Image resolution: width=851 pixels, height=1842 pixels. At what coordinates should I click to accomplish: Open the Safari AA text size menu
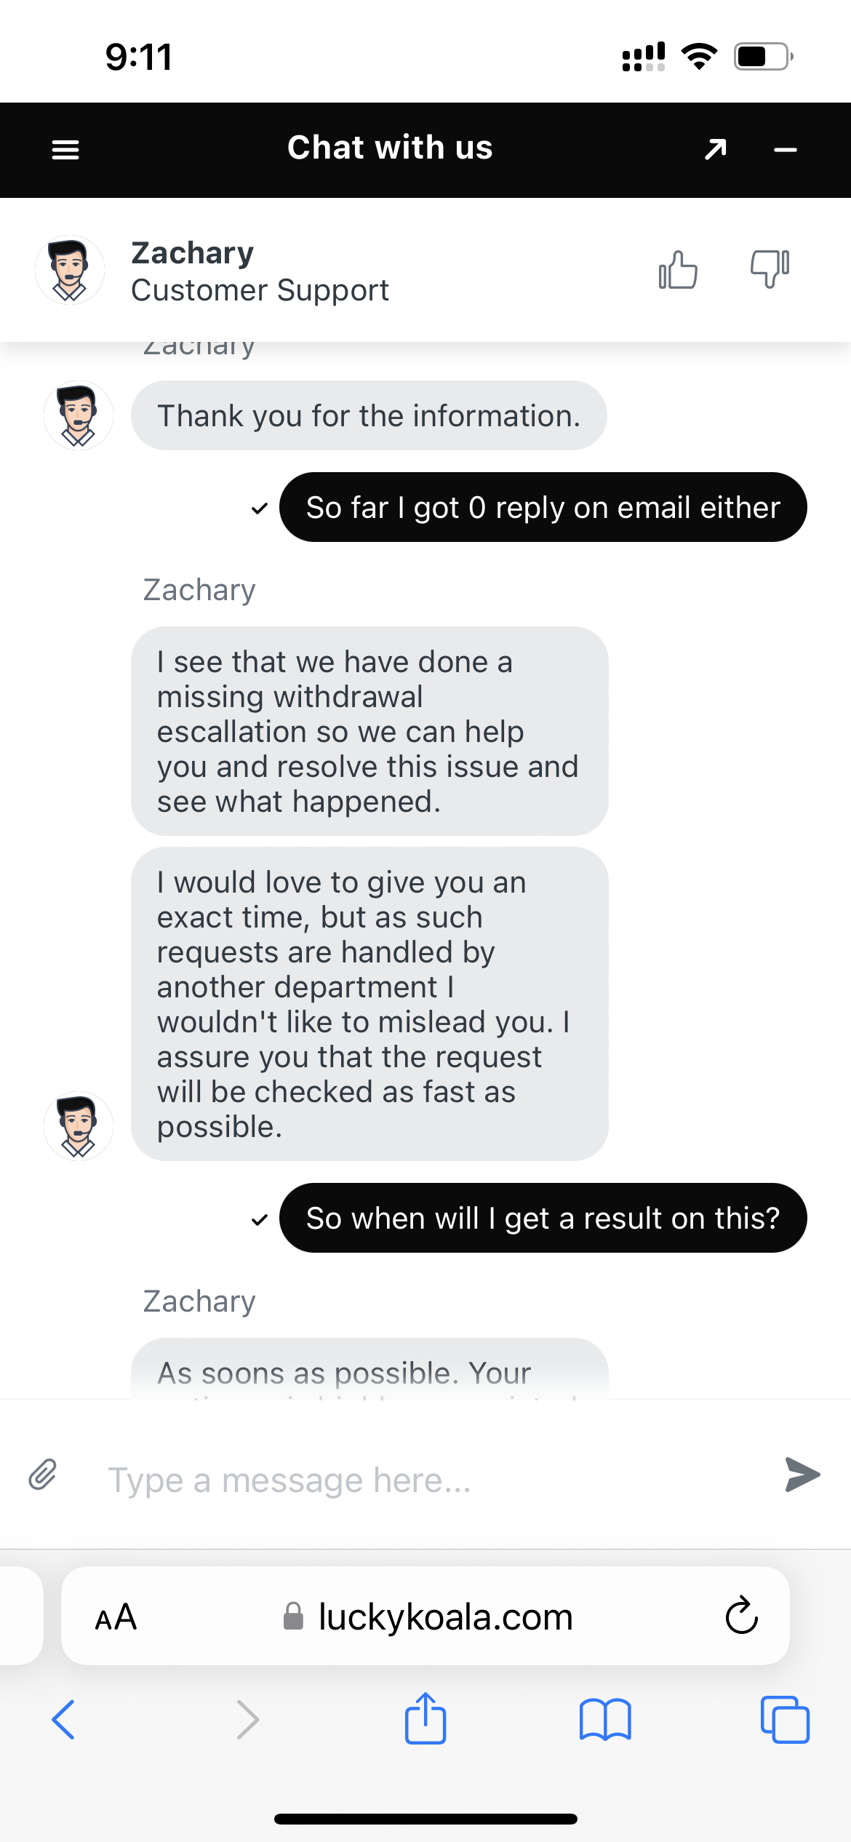coord(116,1617)
